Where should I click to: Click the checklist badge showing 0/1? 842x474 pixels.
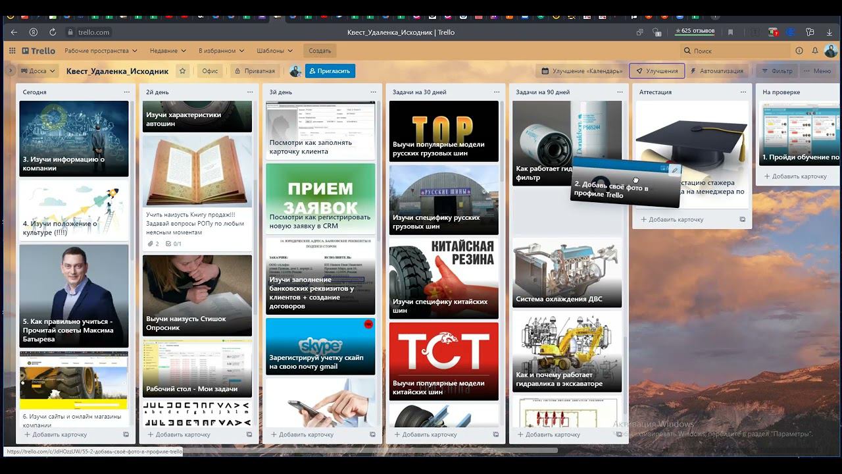[174, 244]
